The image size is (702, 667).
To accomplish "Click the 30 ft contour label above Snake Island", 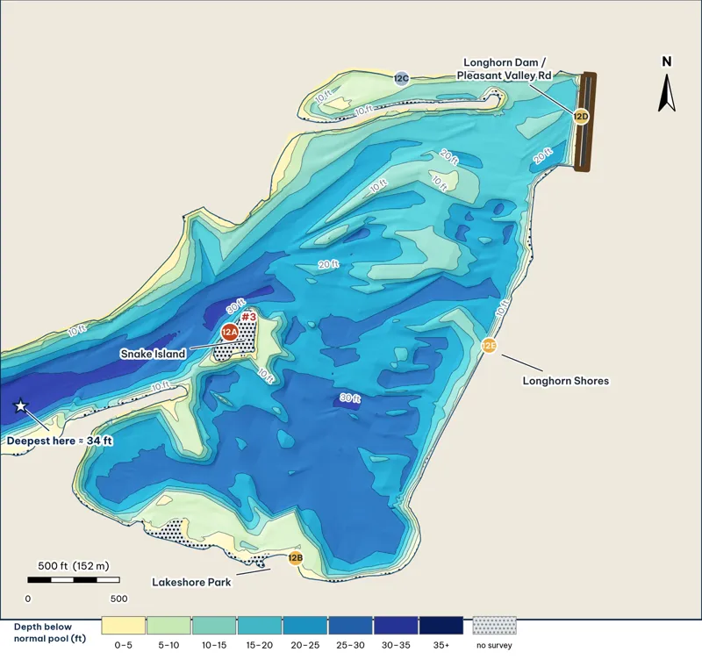I will [x=235, y=306].
